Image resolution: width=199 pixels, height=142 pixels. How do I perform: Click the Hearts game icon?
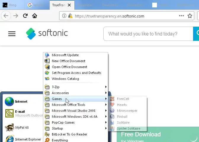pyautogui.click(x=112, y=105)
